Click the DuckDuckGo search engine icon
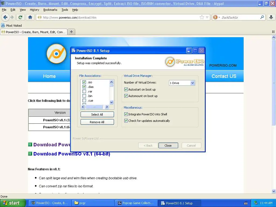This screenshot has height=207, width=276. [x=215, y=17]
